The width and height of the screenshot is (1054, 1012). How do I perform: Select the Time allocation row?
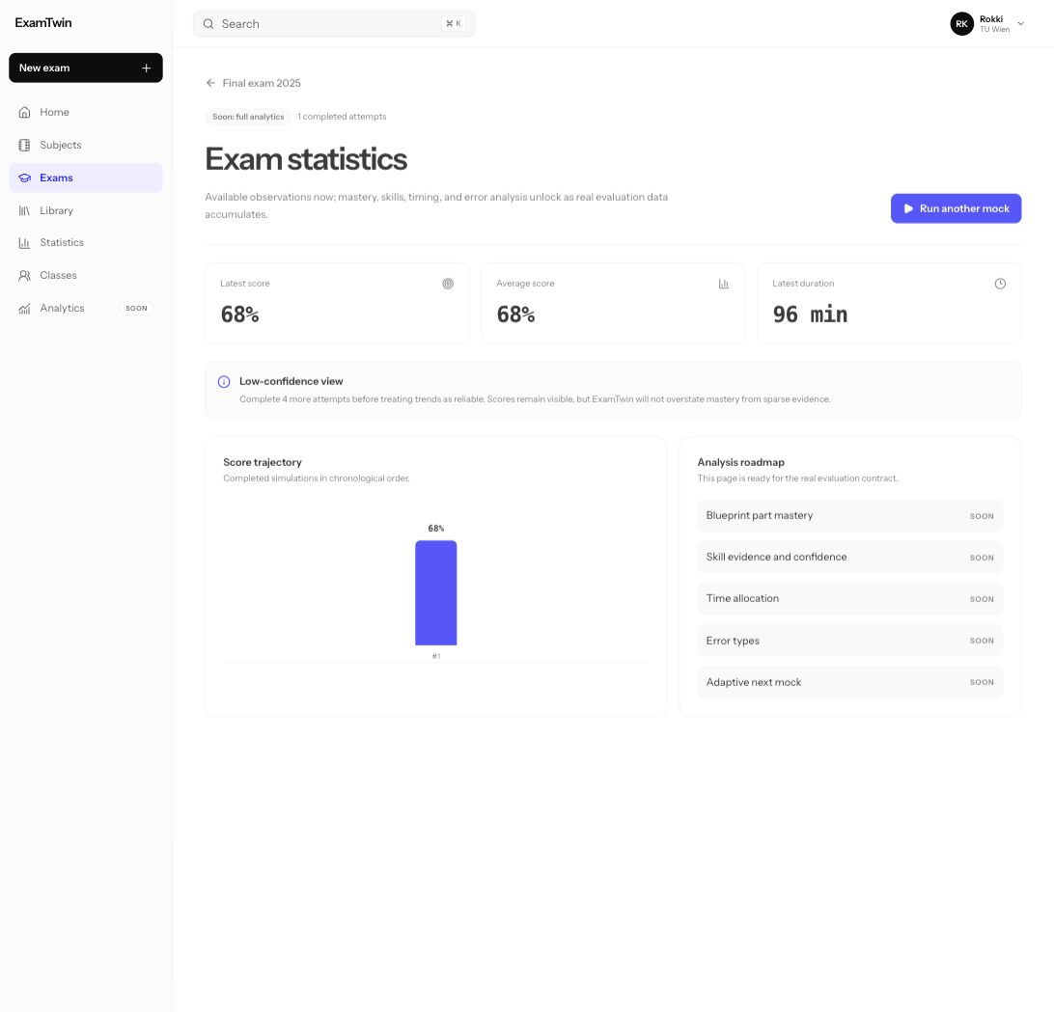point(849,599)
